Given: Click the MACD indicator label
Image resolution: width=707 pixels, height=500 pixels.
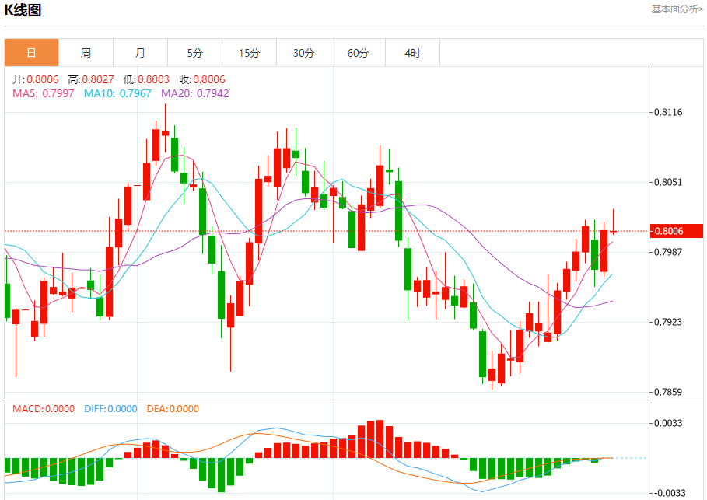Looking at the screenshot, I should click(43, 408).
